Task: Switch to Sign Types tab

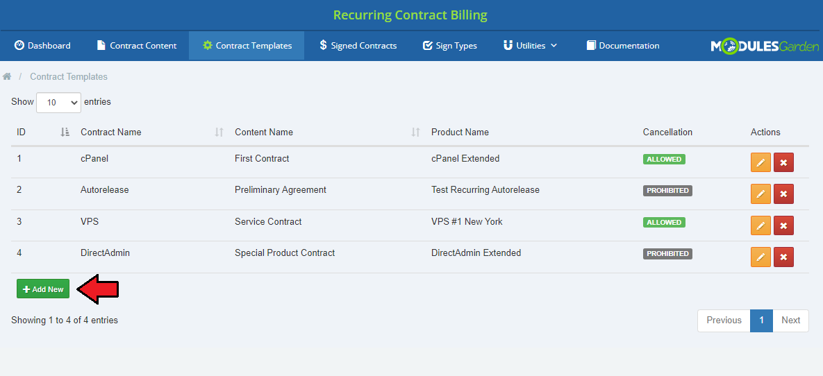Action: (x=450, y=46)
